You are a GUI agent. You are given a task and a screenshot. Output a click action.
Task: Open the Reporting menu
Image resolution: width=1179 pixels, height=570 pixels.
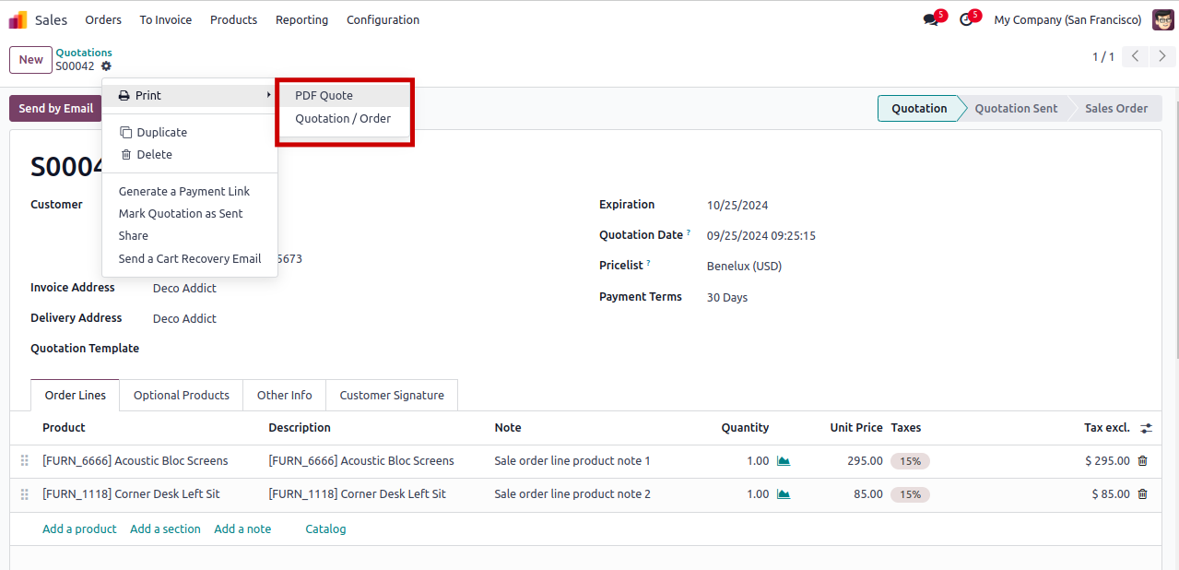click(x=301, y=19)
